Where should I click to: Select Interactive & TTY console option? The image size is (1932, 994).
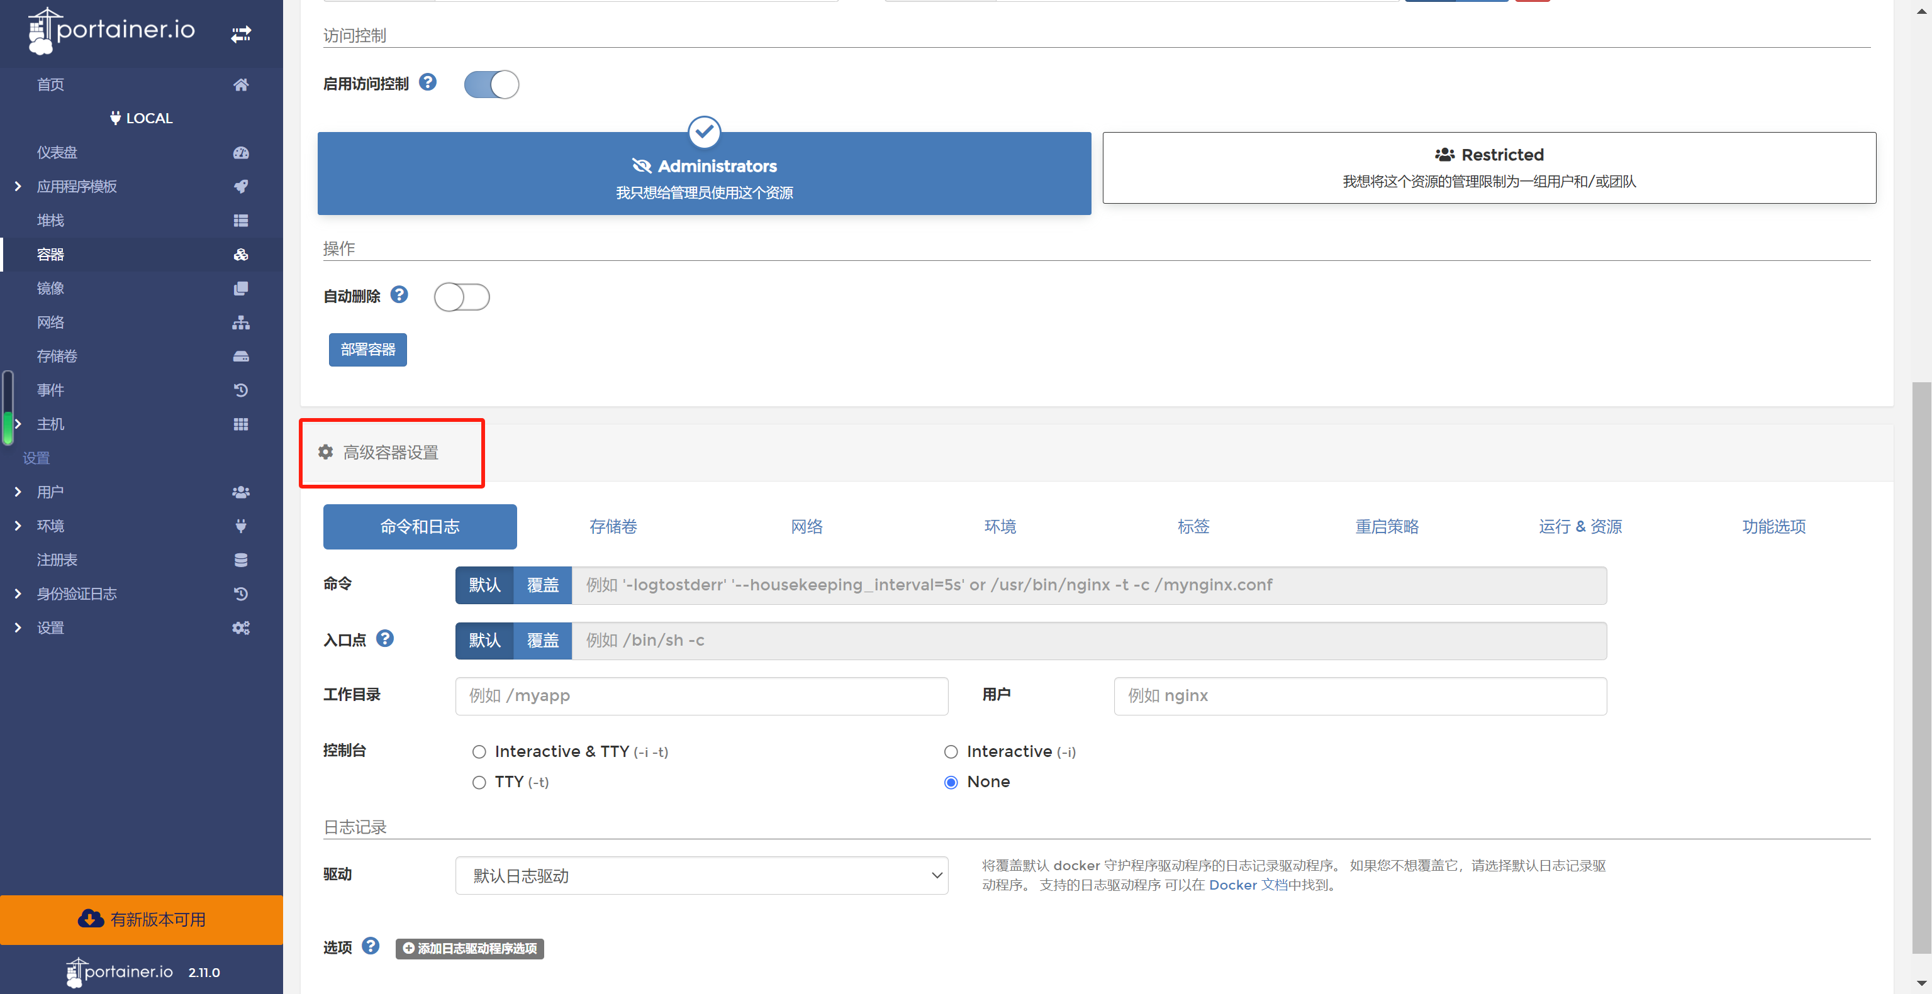(x=479, y=752)
